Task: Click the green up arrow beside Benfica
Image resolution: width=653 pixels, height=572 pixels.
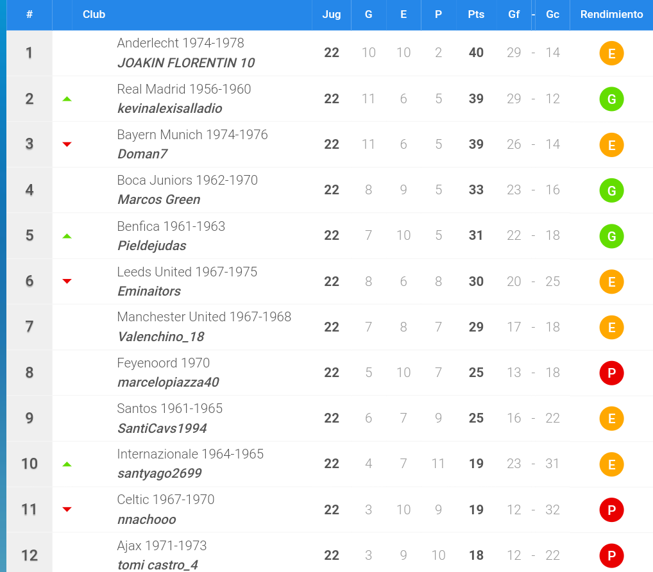Action: point(67,236)
